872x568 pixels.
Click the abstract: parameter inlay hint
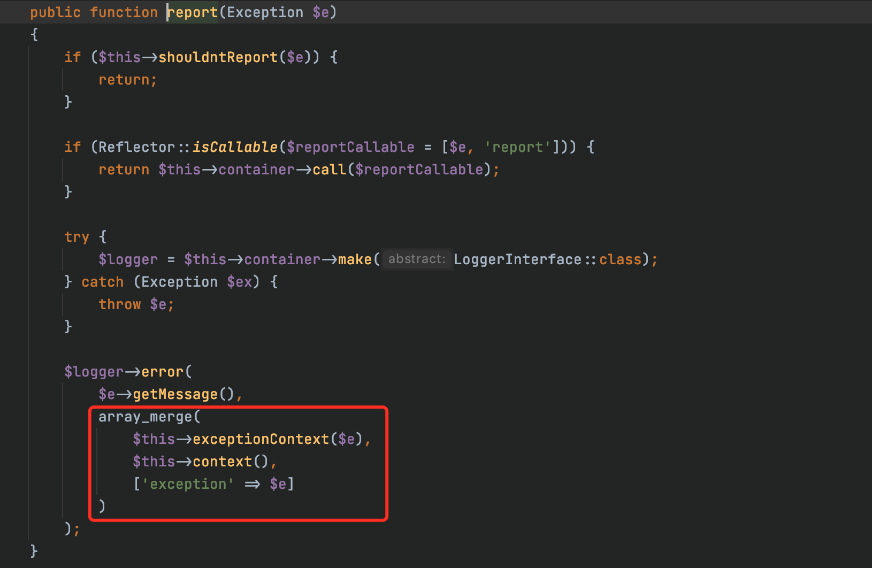coord(417,259)
